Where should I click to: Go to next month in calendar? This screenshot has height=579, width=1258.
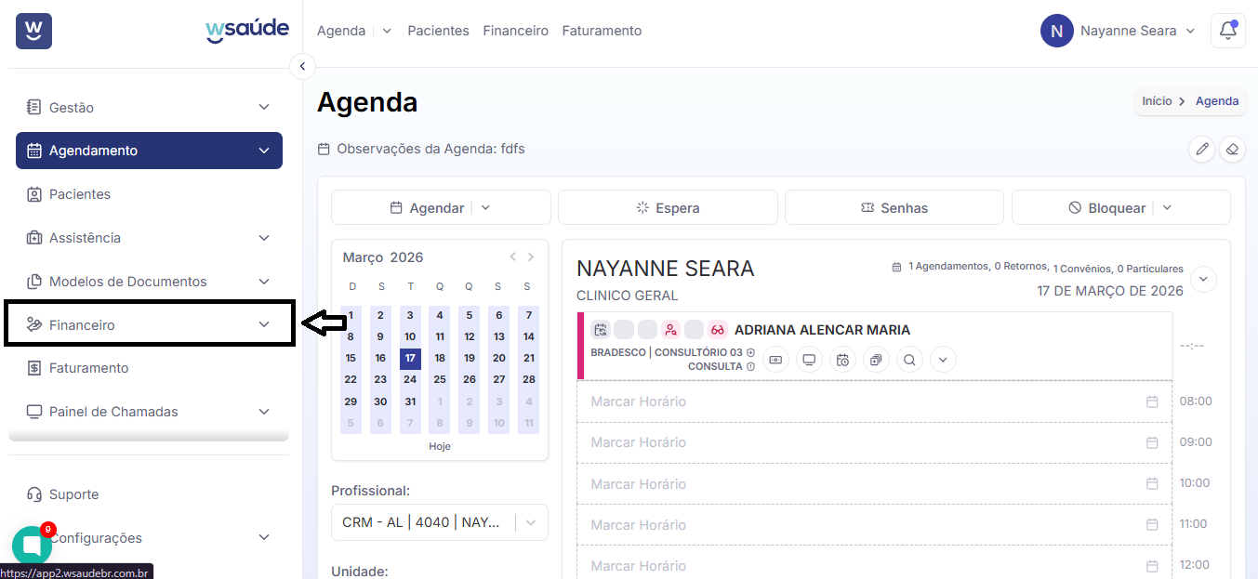(x=531, y=257)
